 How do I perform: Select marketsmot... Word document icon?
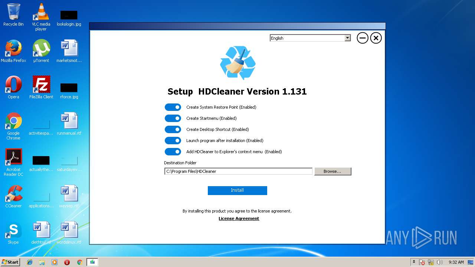(x=69, y=52)
